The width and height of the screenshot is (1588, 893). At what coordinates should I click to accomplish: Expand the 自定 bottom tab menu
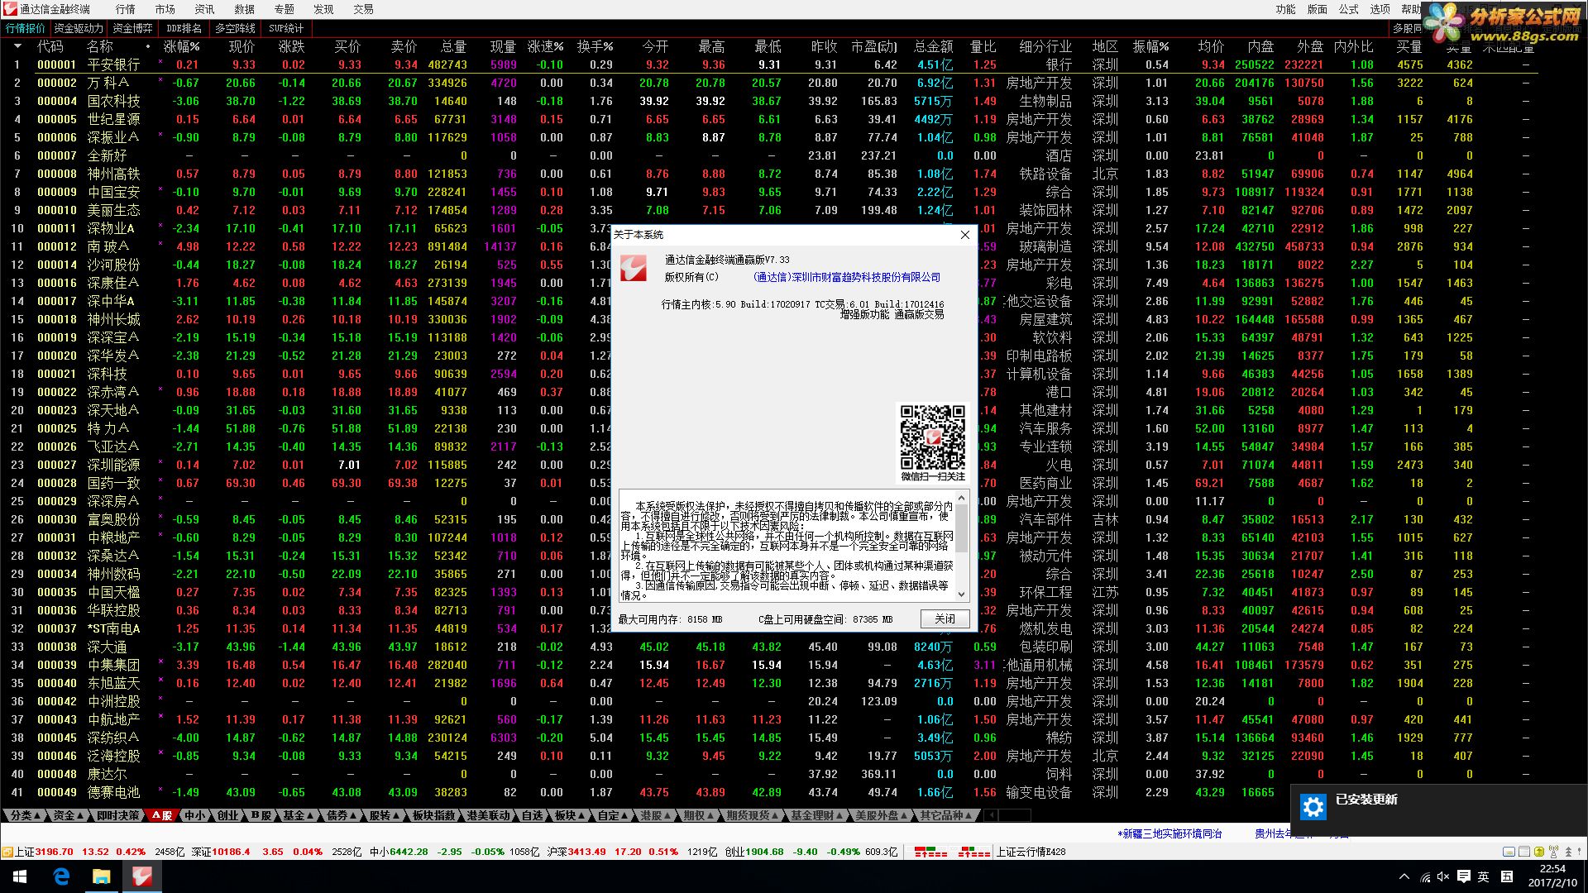coord(613,815)
